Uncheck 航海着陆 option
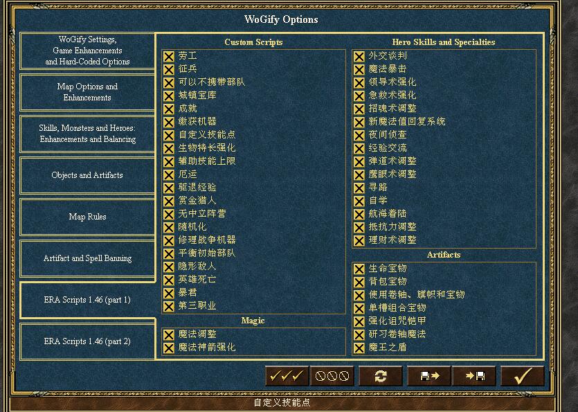 coord(359,214)
